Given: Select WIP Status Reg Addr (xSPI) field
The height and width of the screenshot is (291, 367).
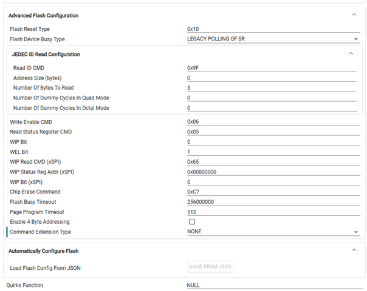Looking at the screenshot, I should pyautogui.click(x=273, y=172).
